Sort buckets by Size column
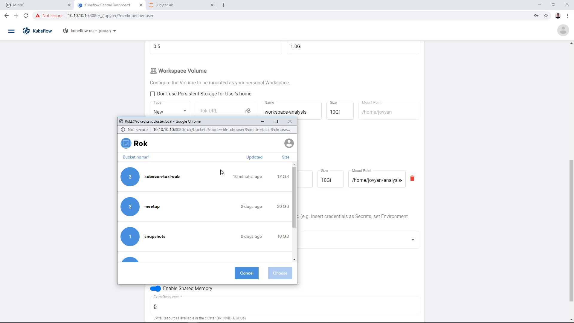The image size is (574, 323). [286, 157]
